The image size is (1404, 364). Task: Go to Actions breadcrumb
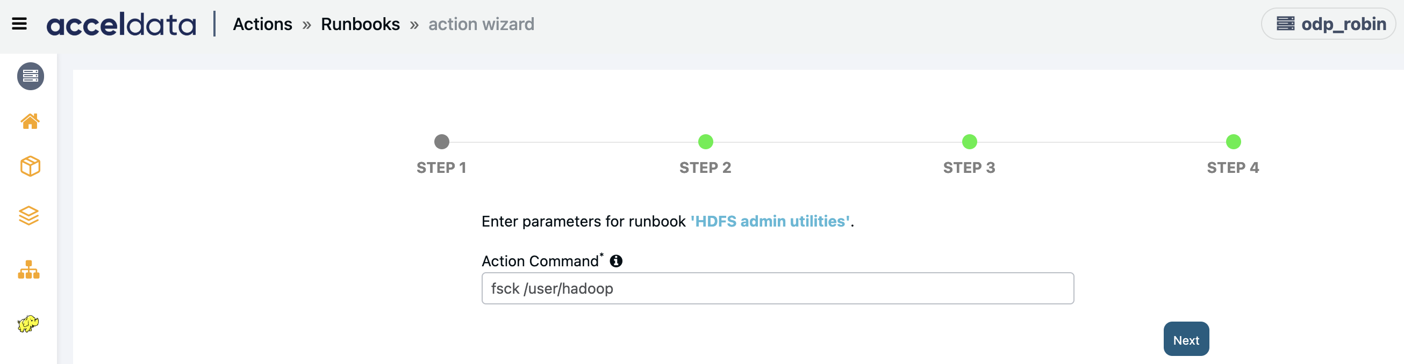pos(263,24)
